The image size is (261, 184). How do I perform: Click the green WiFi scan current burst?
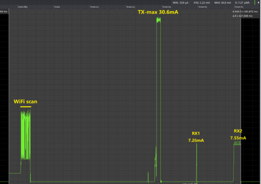point(25,135)
